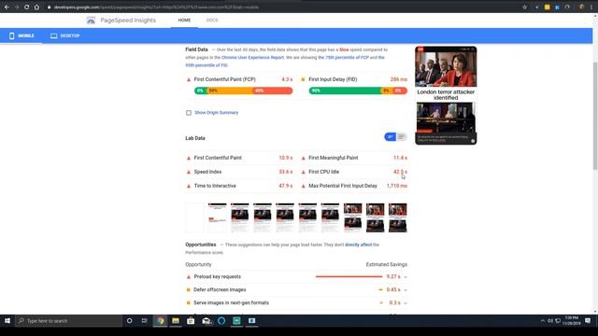Click the PageSpeed Insights logo icon
598x336 pixels.
91,21
